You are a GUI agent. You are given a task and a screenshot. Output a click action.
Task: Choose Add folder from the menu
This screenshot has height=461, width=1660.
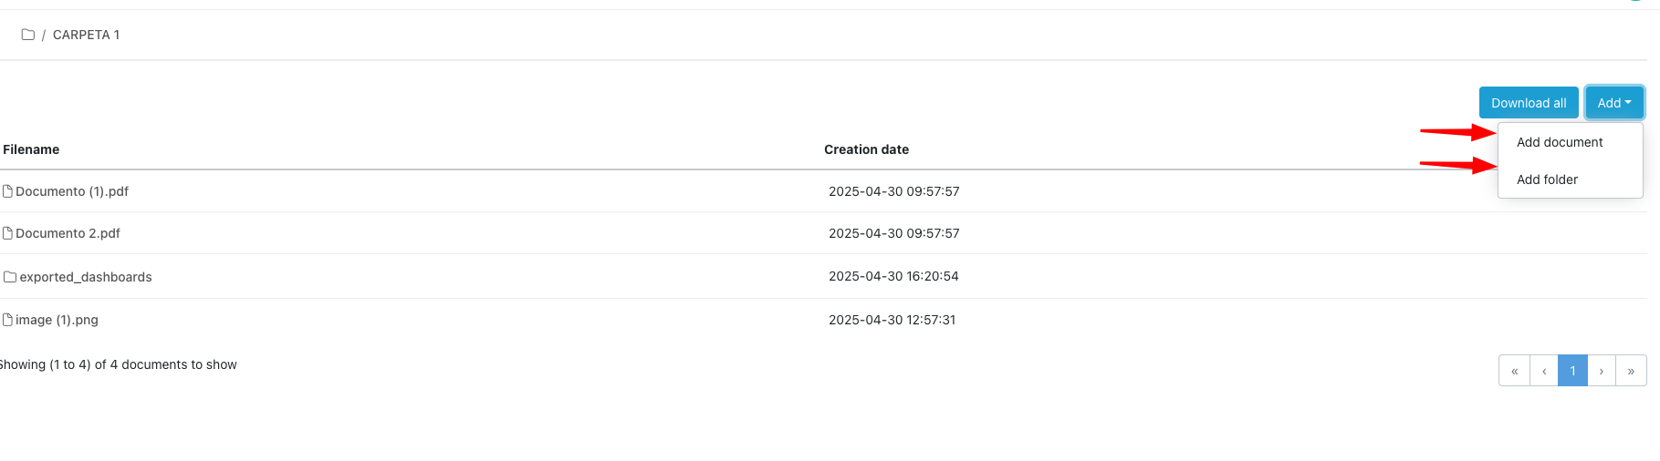[1547, 179]
